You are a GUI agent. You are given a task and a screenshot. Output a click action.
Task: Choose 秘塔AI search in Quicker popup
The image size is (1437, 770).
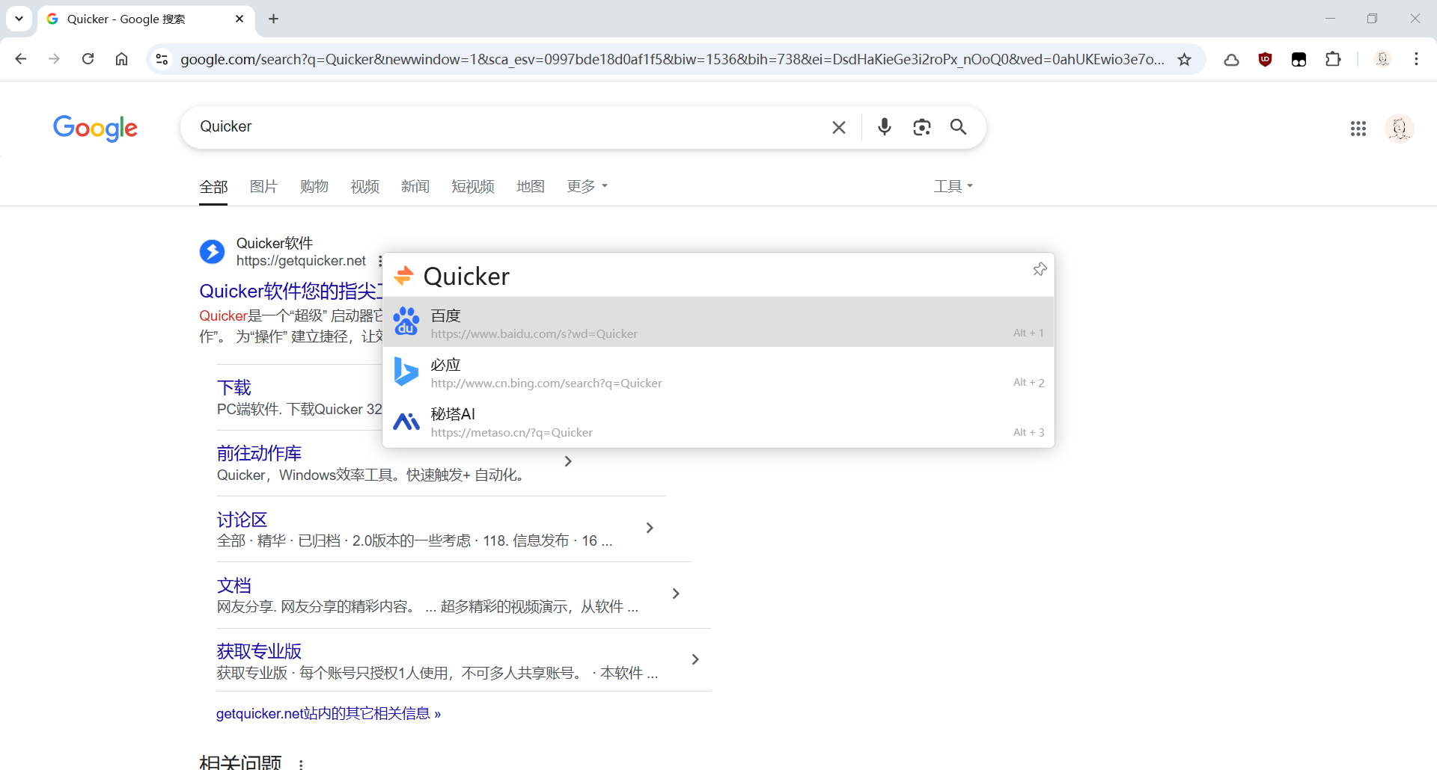tap(718, 422)
